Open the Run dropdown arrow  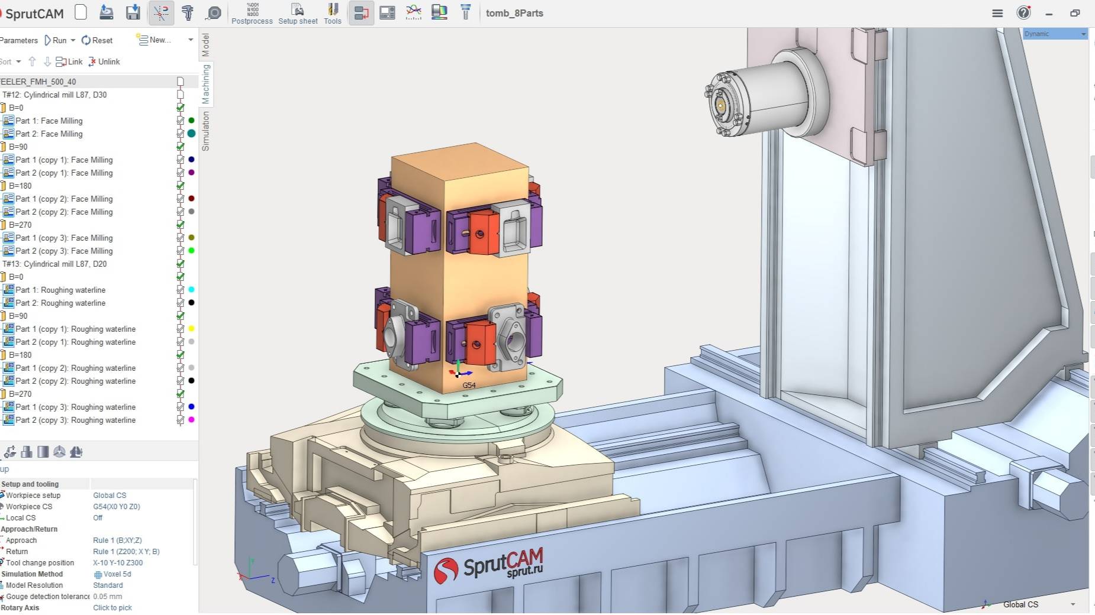click(x=73, y=40)
